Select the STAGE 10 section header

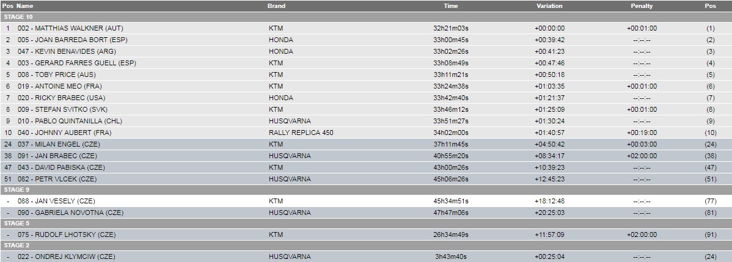pyautogui.click(x=18, y=17)
